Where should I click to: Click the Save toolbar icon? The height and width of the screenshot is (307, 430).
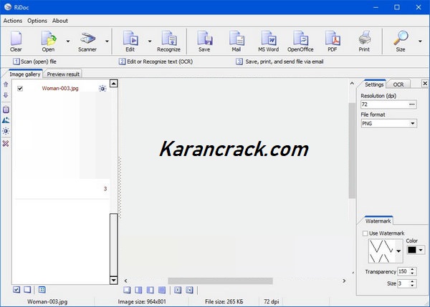[204, 41]
